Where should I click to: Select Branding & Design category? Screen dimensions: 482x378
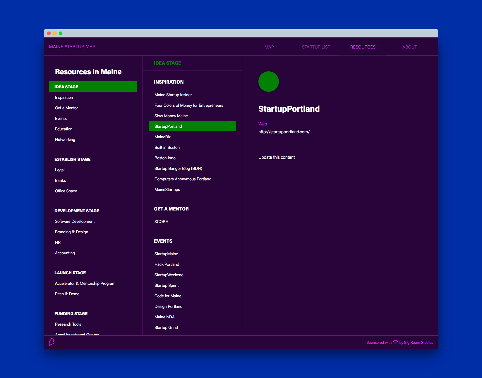click(72, 232)
